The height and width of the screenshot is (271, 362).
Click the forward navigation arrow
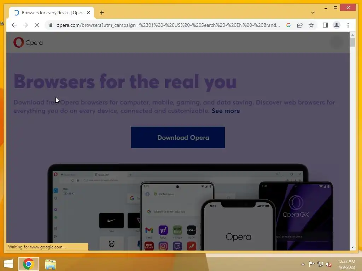pos(25,25)
